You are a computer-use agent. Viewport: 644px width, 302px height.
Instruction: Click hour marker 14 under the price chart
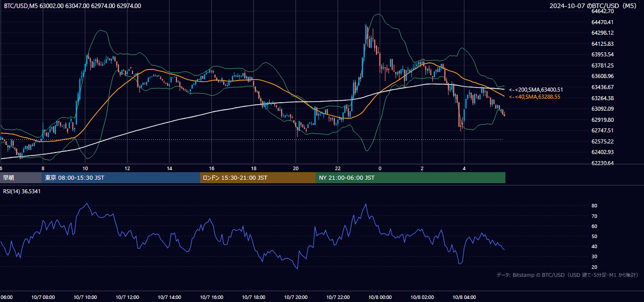click(x=169, y=169)
